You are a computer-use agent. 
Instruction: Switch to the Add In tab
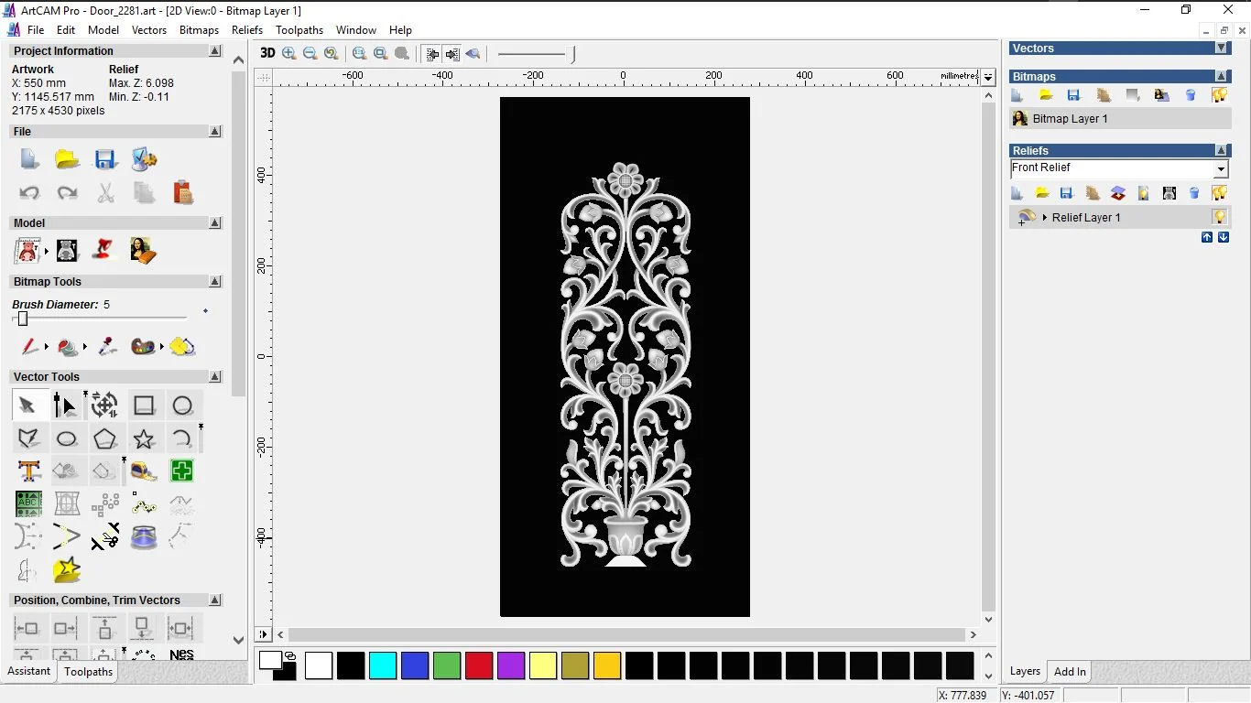tap(1070, 672)
